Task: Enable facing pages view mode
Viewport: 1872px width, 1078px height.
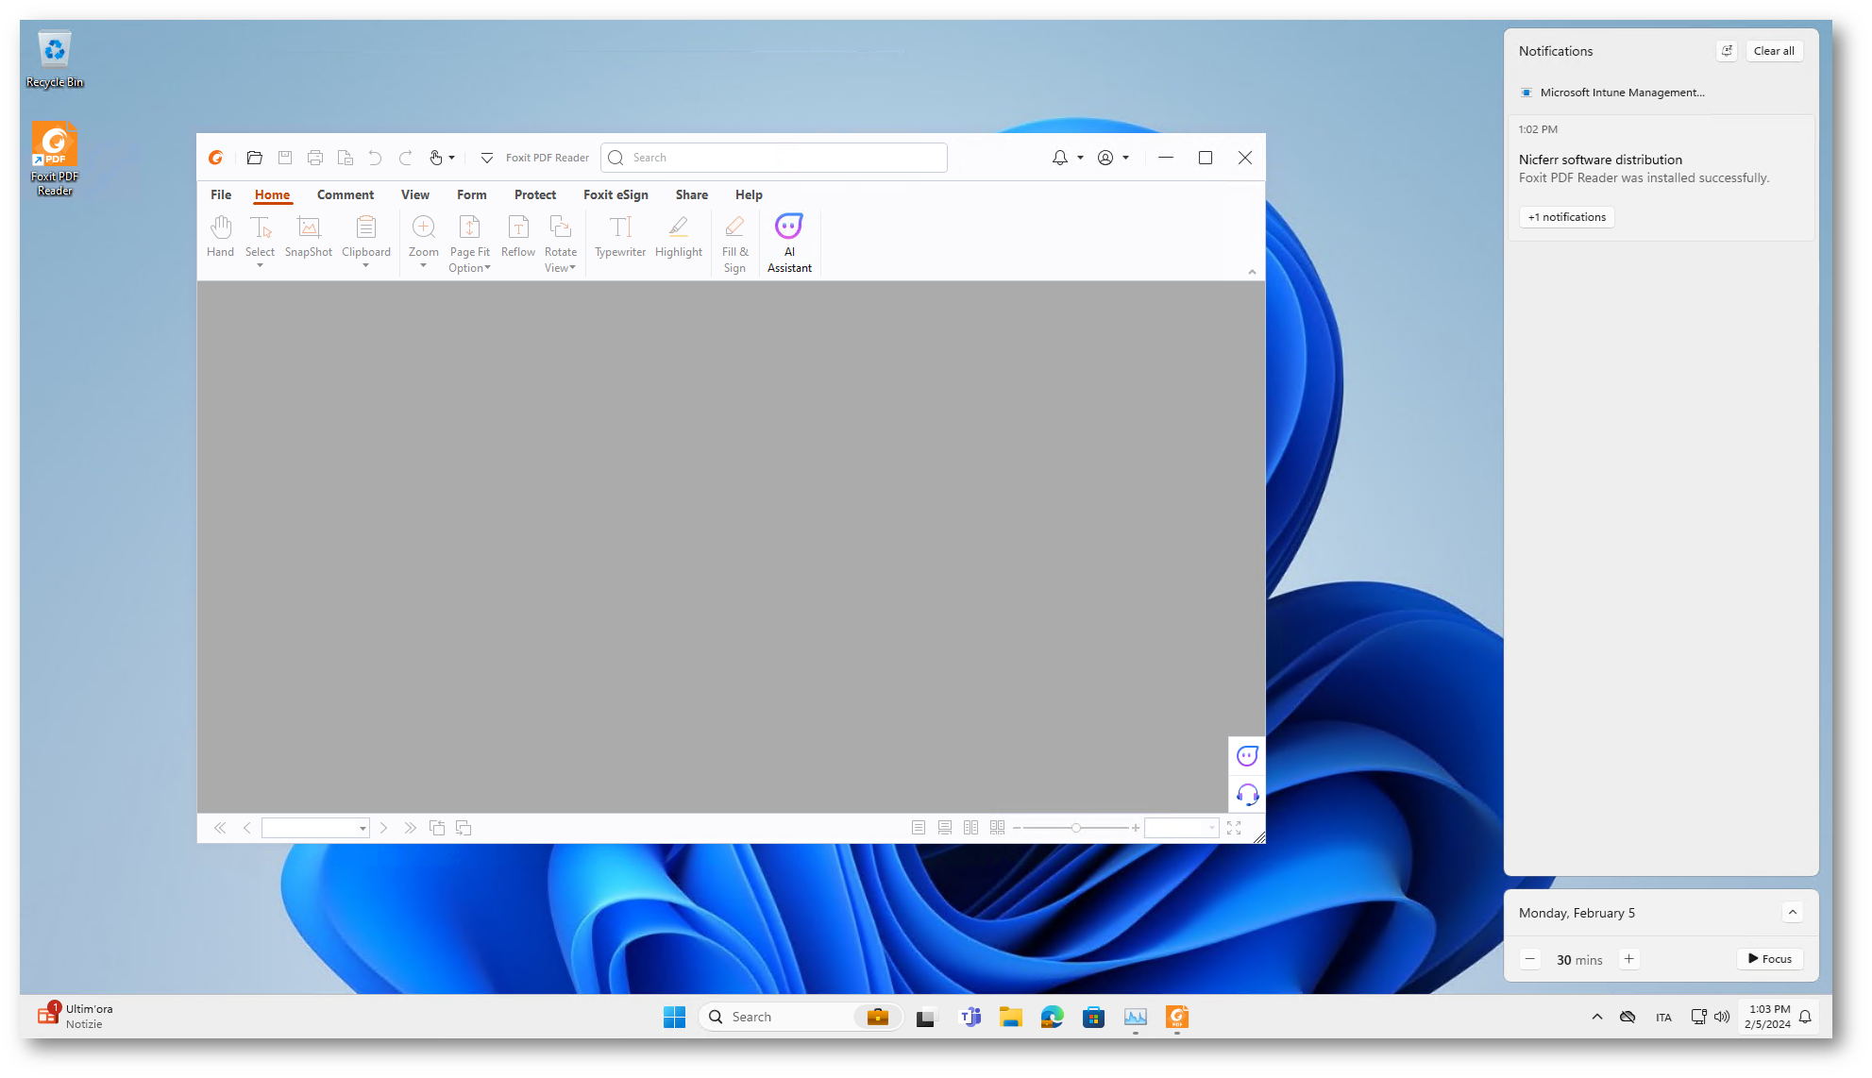Action: (970, 828)
